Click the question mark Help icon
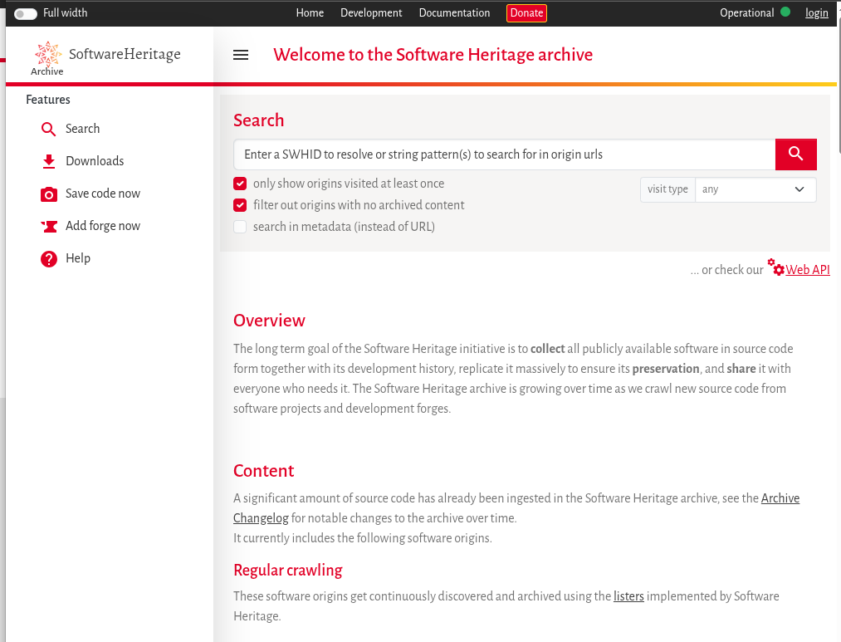 pyautogui.click(x=49, y=259)
